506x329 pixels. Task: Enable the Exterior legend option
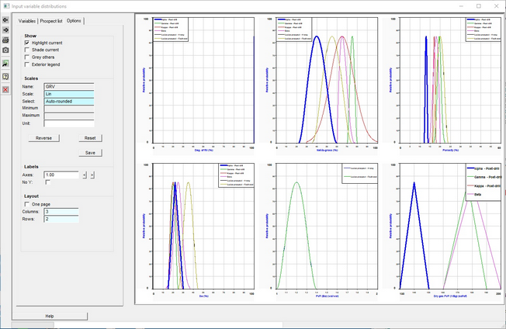28,64
